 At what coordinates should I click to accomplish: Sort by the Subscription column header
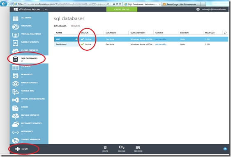[138, 33]
